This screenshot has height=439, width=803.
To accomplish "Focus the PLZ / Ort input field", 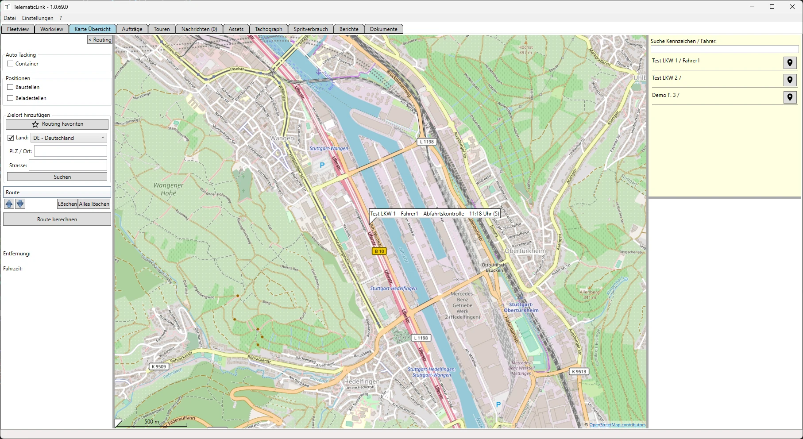I will (71, 151).
